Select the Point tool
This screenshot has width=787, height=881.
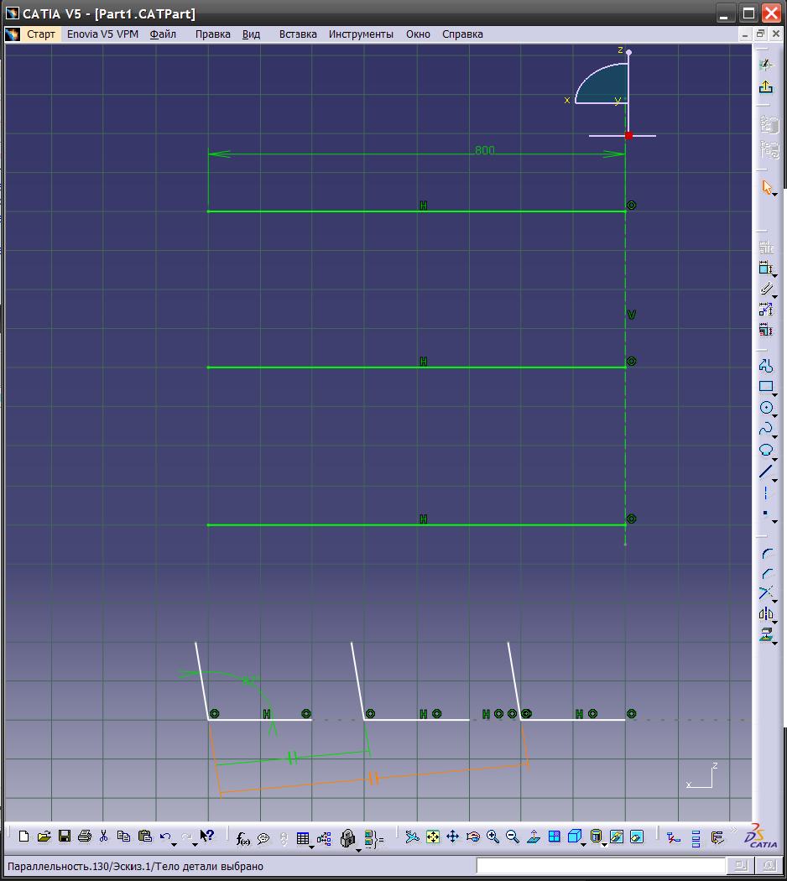click(765, 513)
